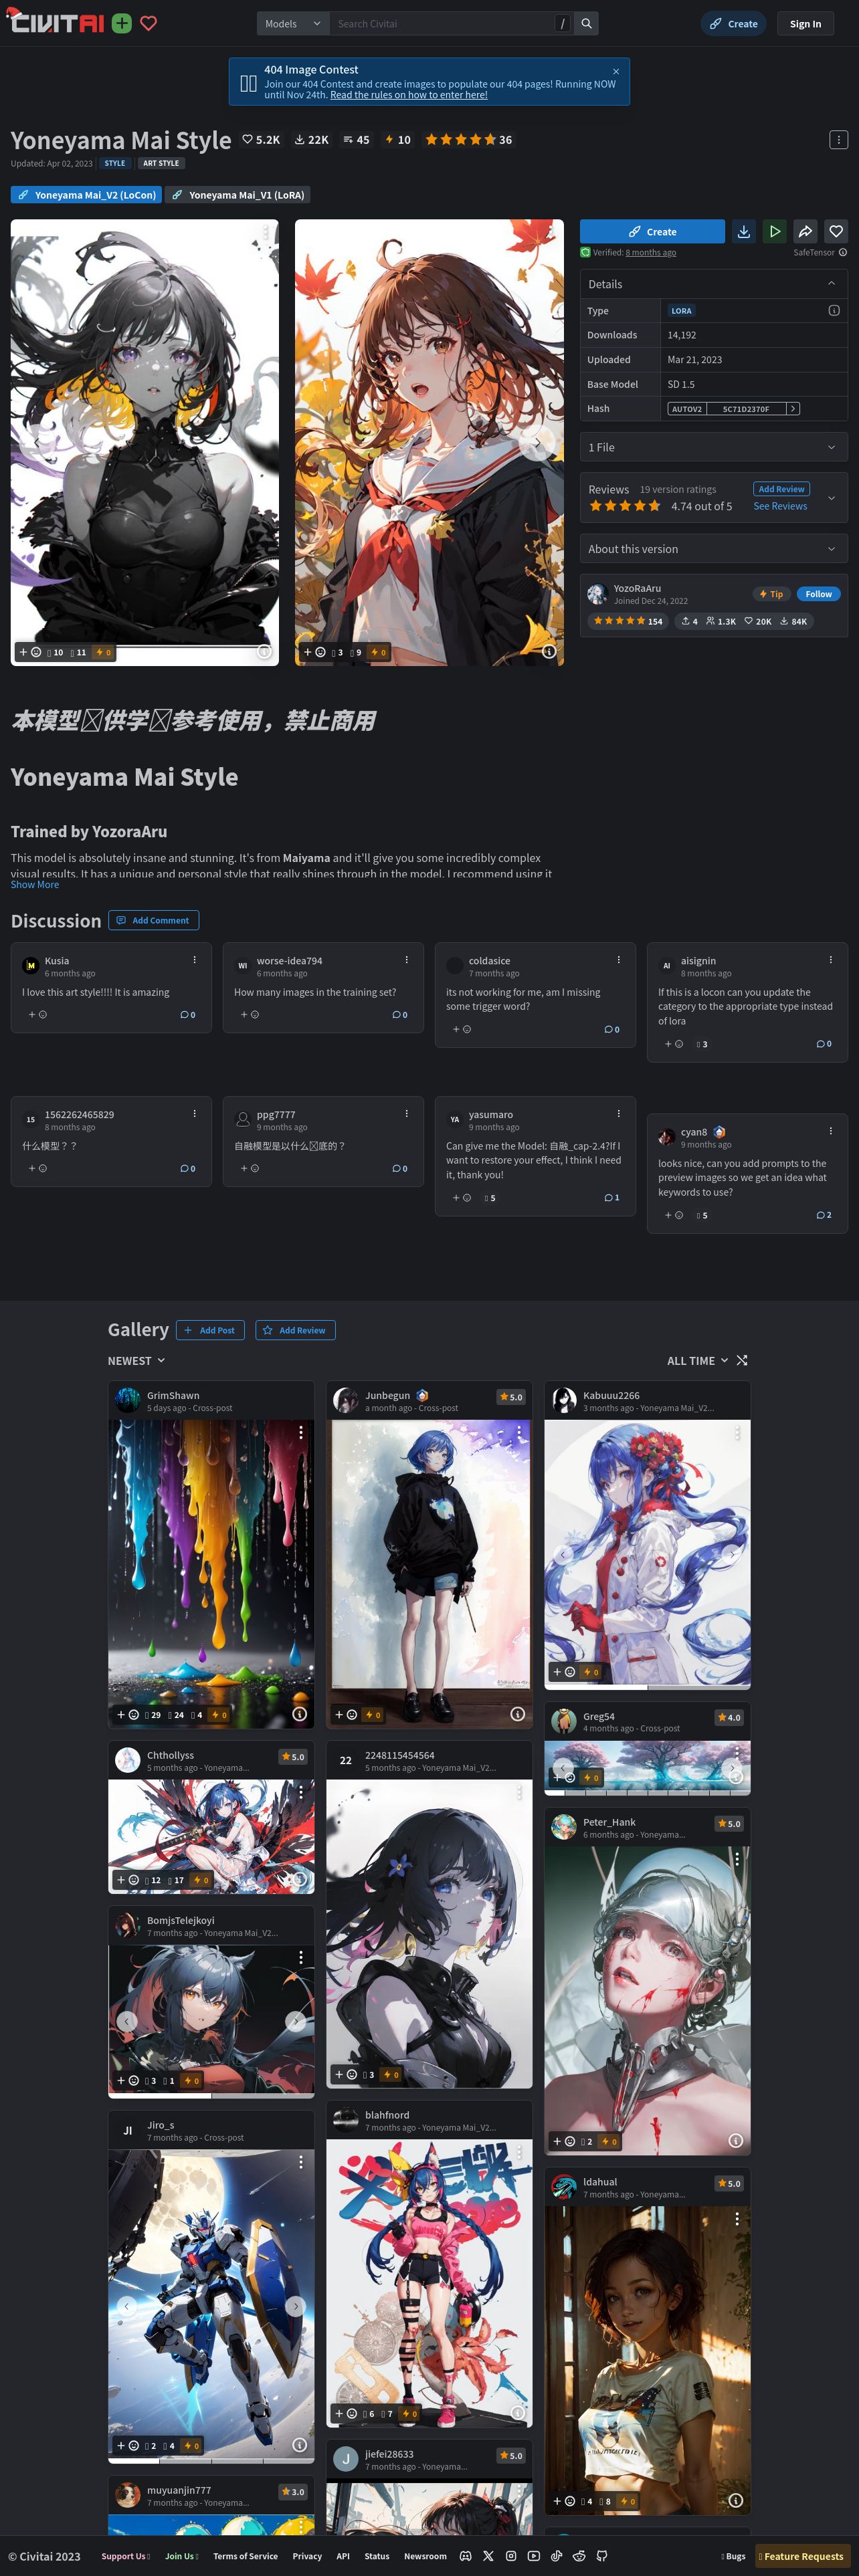Image resolution: width=859 pixels, height=2576 pixels.
Task: Go to next image on BomjsTelejkoyi's post
Action: pos(296,2020)
